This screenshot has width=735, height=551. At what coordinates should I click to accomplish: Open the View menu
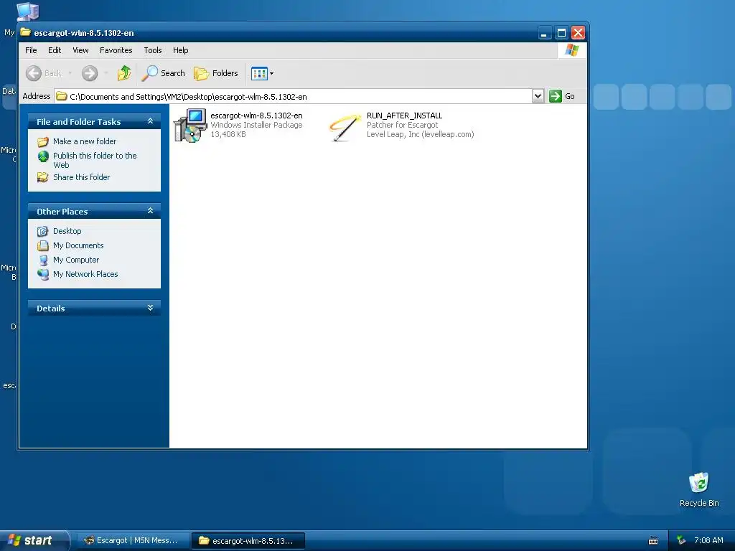pos(80,50)
